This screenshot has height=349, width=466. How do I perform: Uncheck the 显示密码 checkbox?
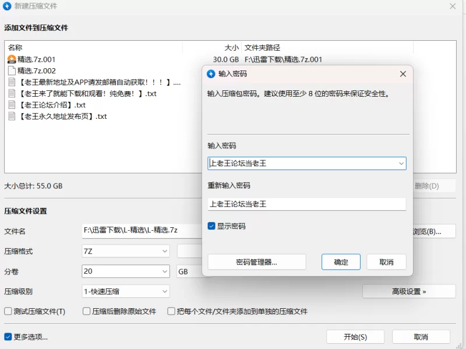point(212,226)
